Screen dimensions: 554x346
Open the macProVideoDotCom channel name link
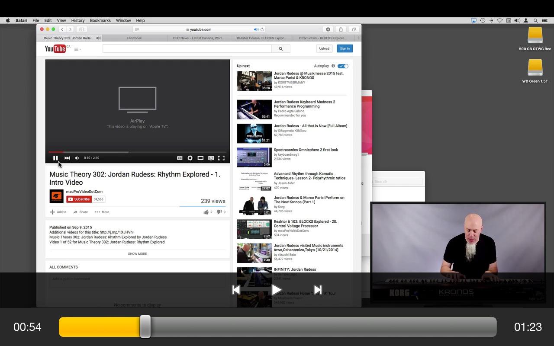click(x=84, y=192)
